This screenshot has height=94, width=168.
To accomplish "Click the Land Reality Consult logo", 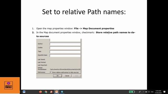I will (9, 85).
